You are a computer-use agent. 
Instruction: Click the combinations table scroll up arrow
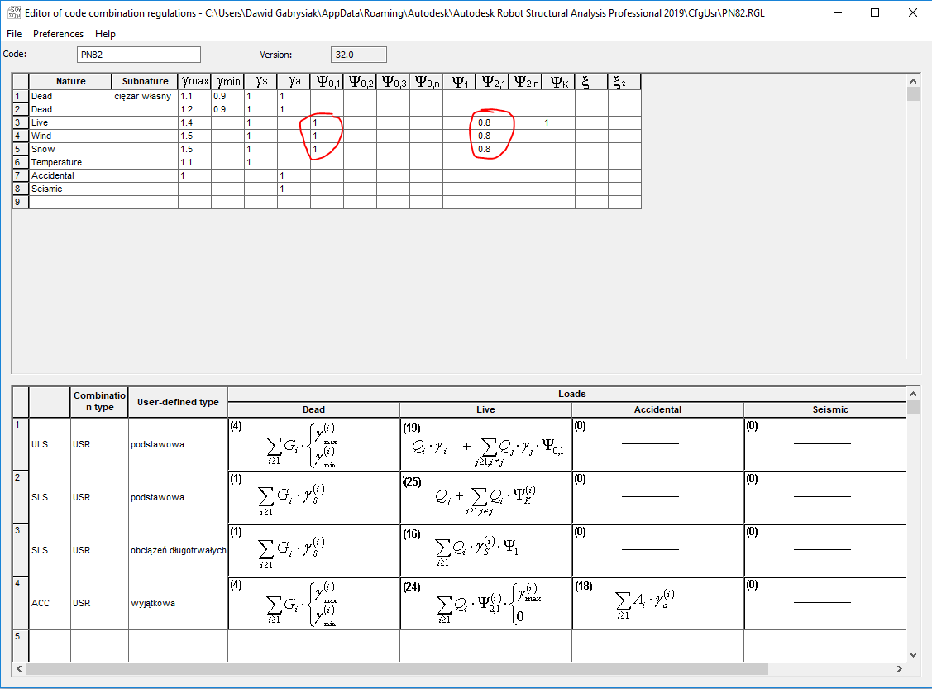tap(914, 394)
